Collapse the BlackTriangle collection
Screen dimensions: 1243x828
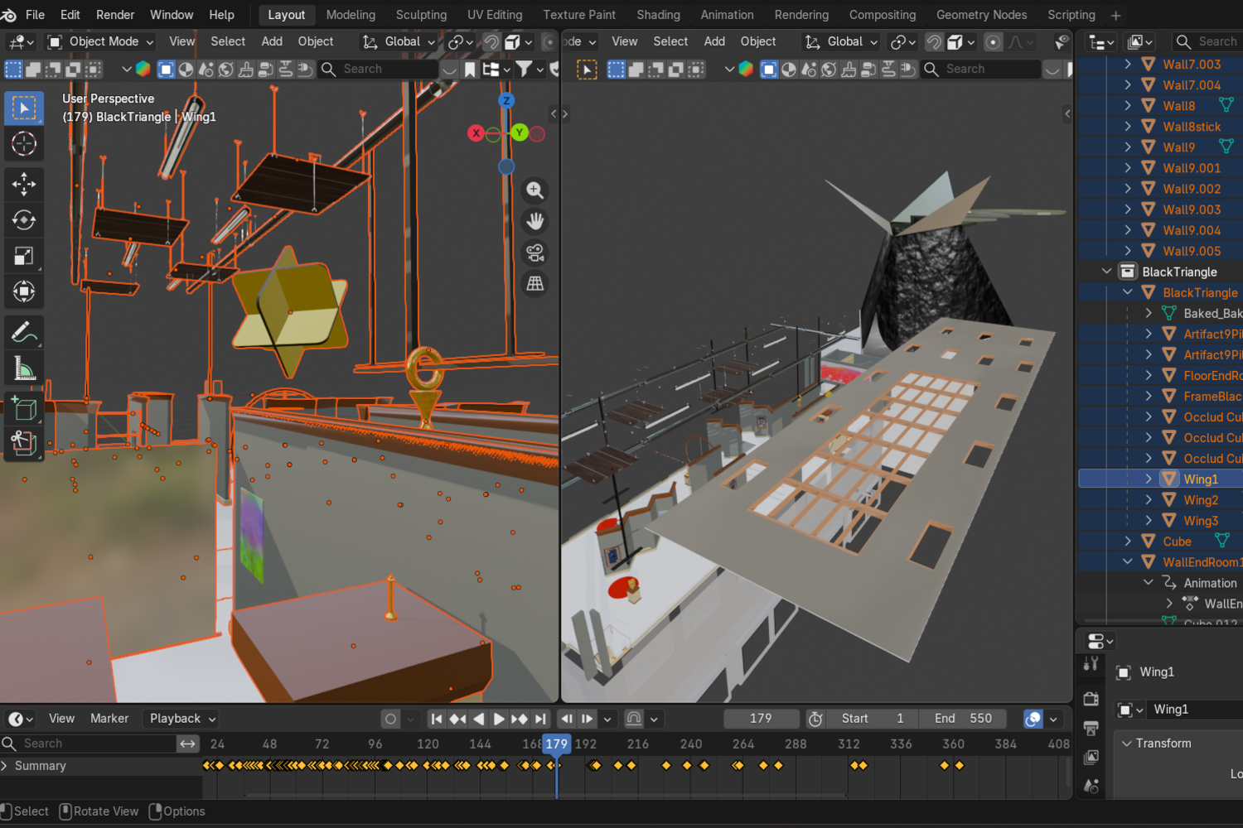(x=1106, y=272)
